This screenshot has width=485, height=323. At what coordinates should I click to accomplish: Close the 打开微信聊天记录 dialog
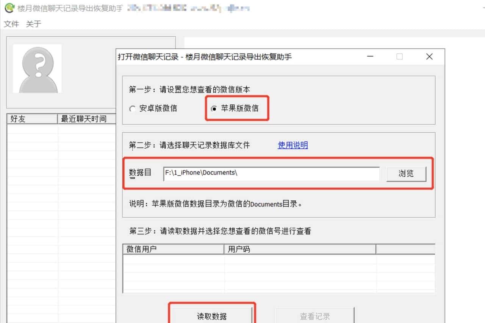[429, 56]
